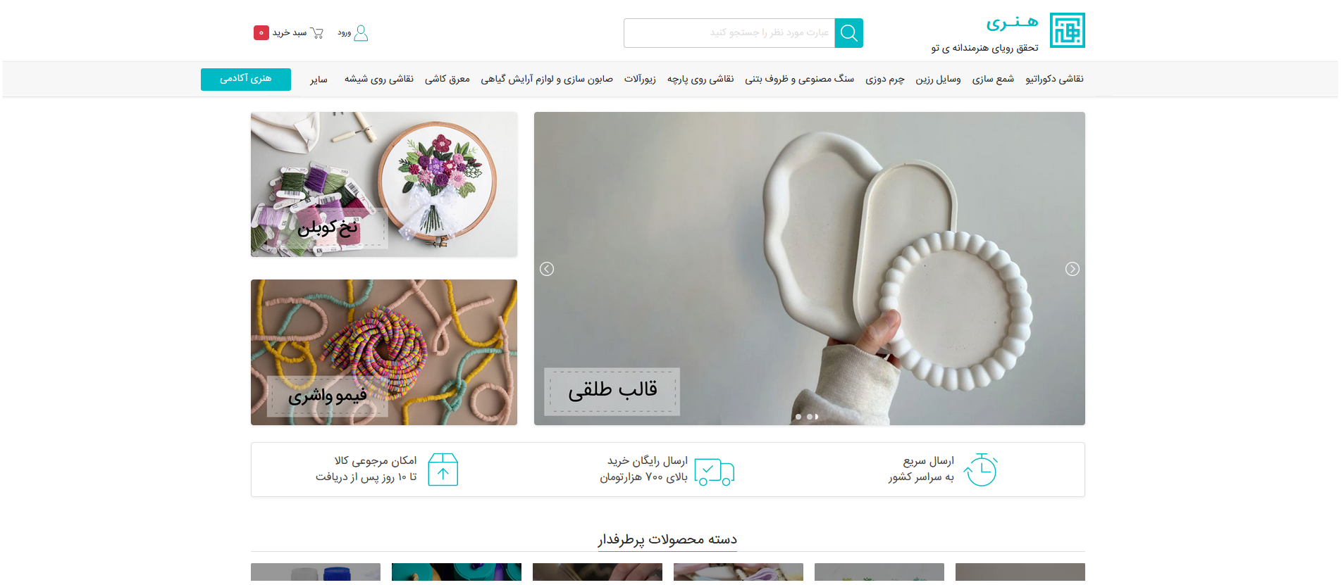Image resolution: width=1341 pixels, height=585 pixels.
Task: Click the teal search magnifier button
Action: [x=848, y=33]
